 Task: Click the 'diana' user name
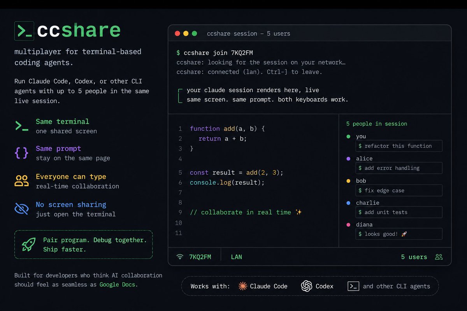tap(364, 225)
